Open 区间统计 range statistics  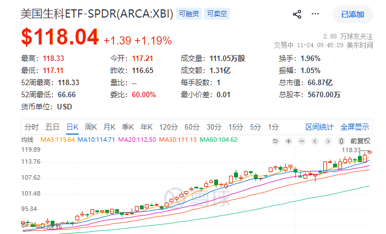pos(319,127)
